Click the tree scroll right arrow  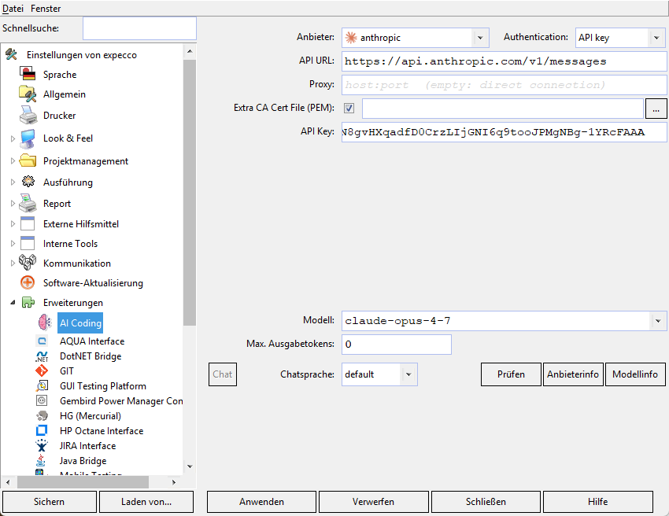pos(174,482)
